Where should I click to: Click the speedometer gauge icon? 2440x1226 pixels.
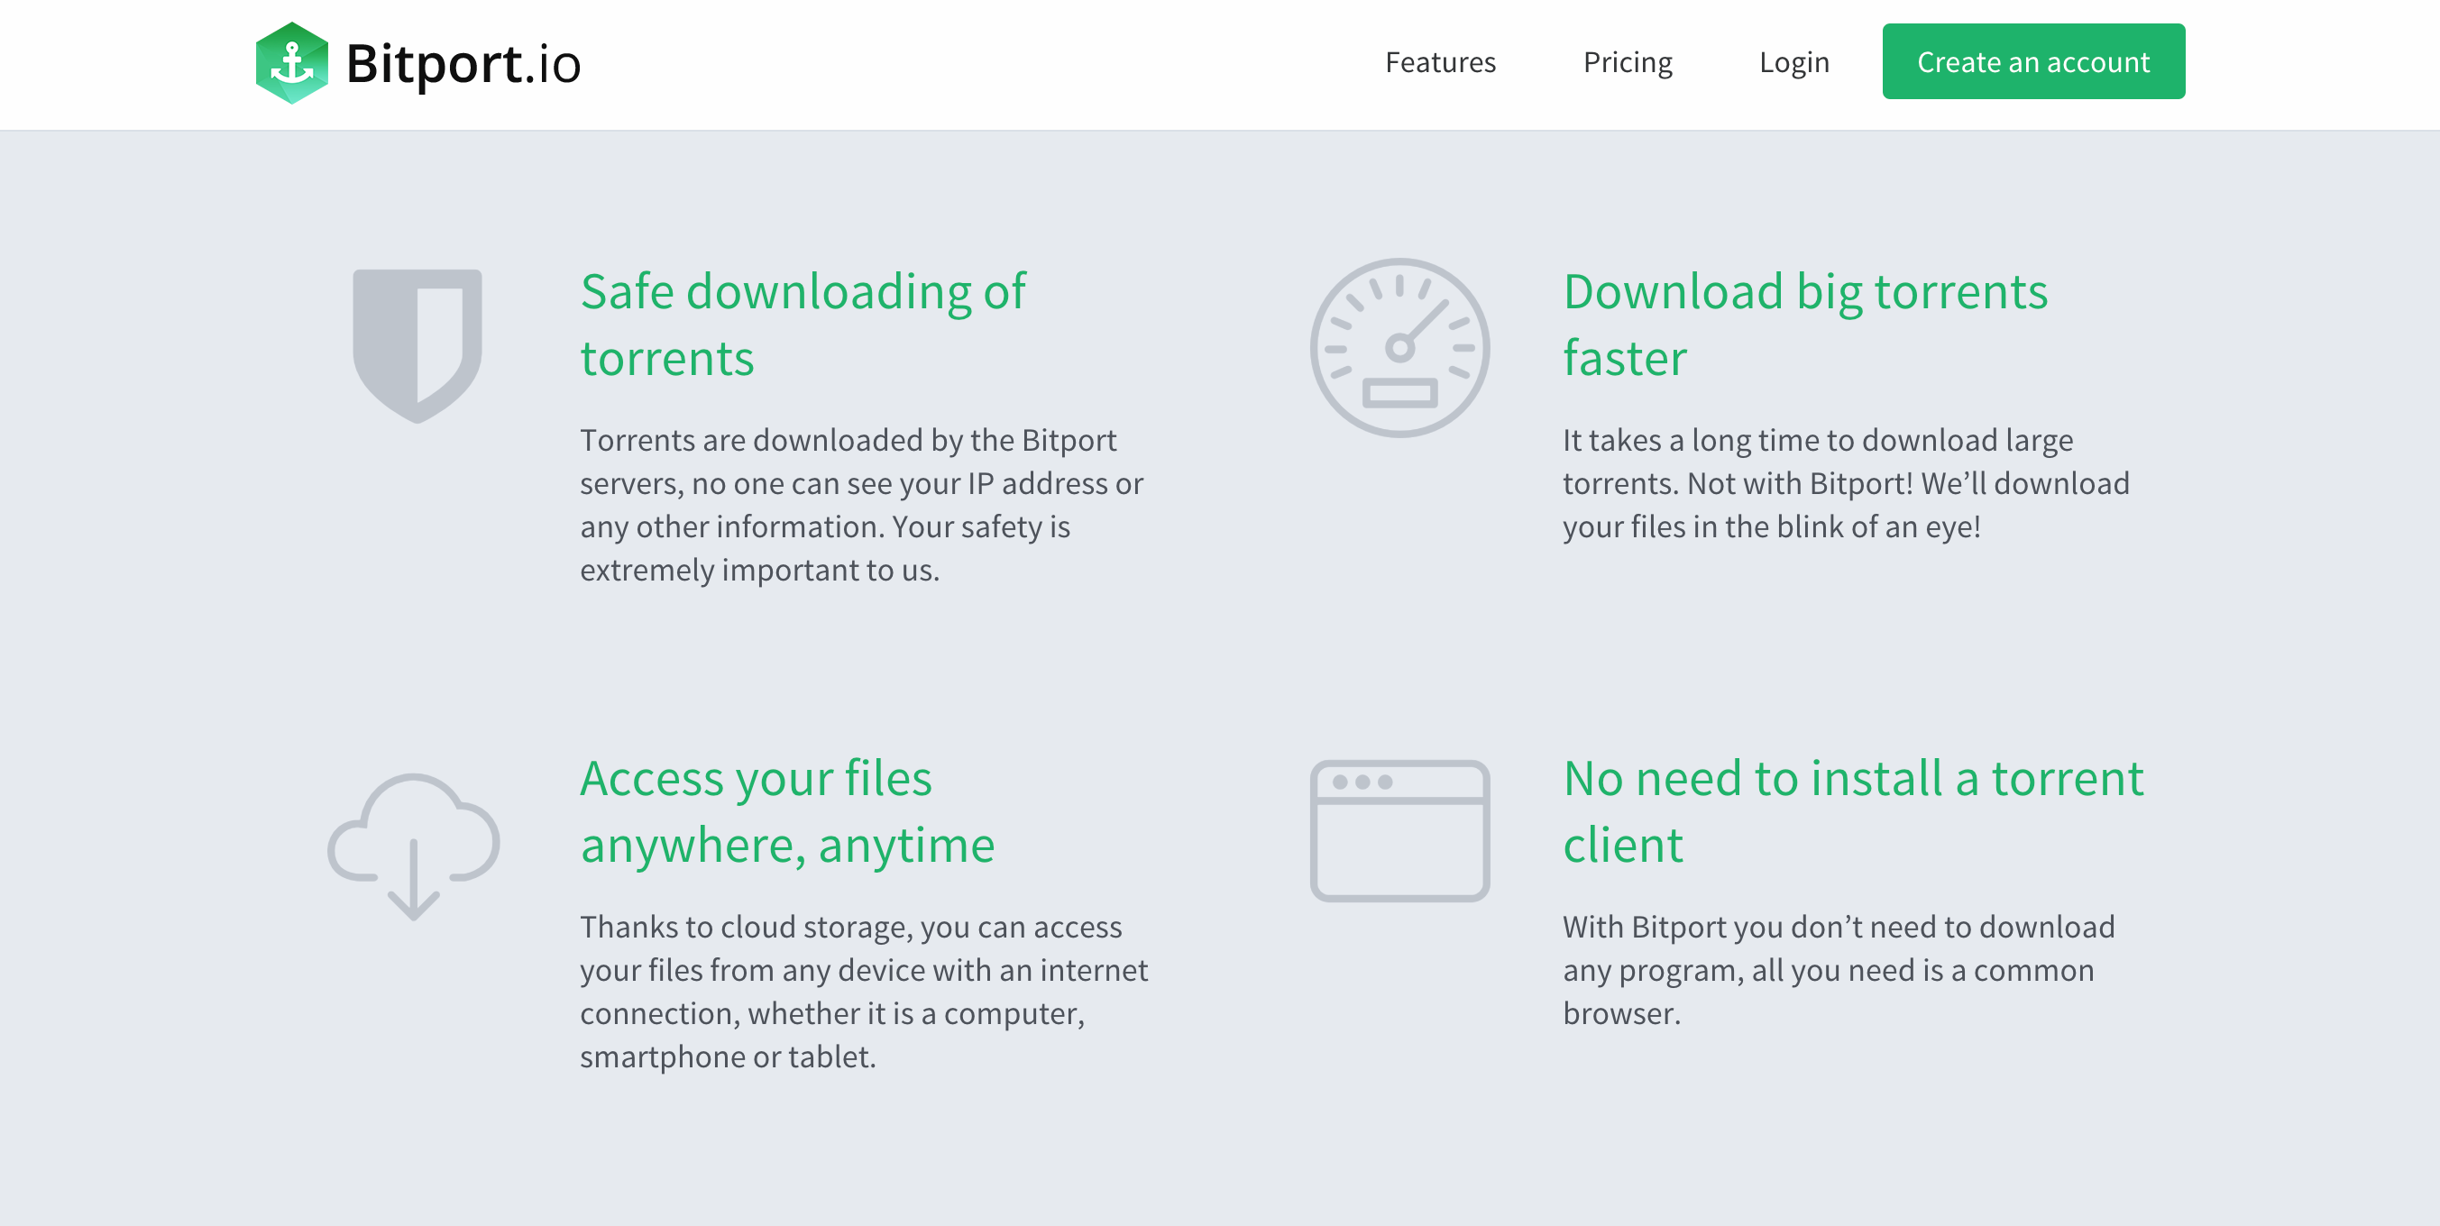1400,347
